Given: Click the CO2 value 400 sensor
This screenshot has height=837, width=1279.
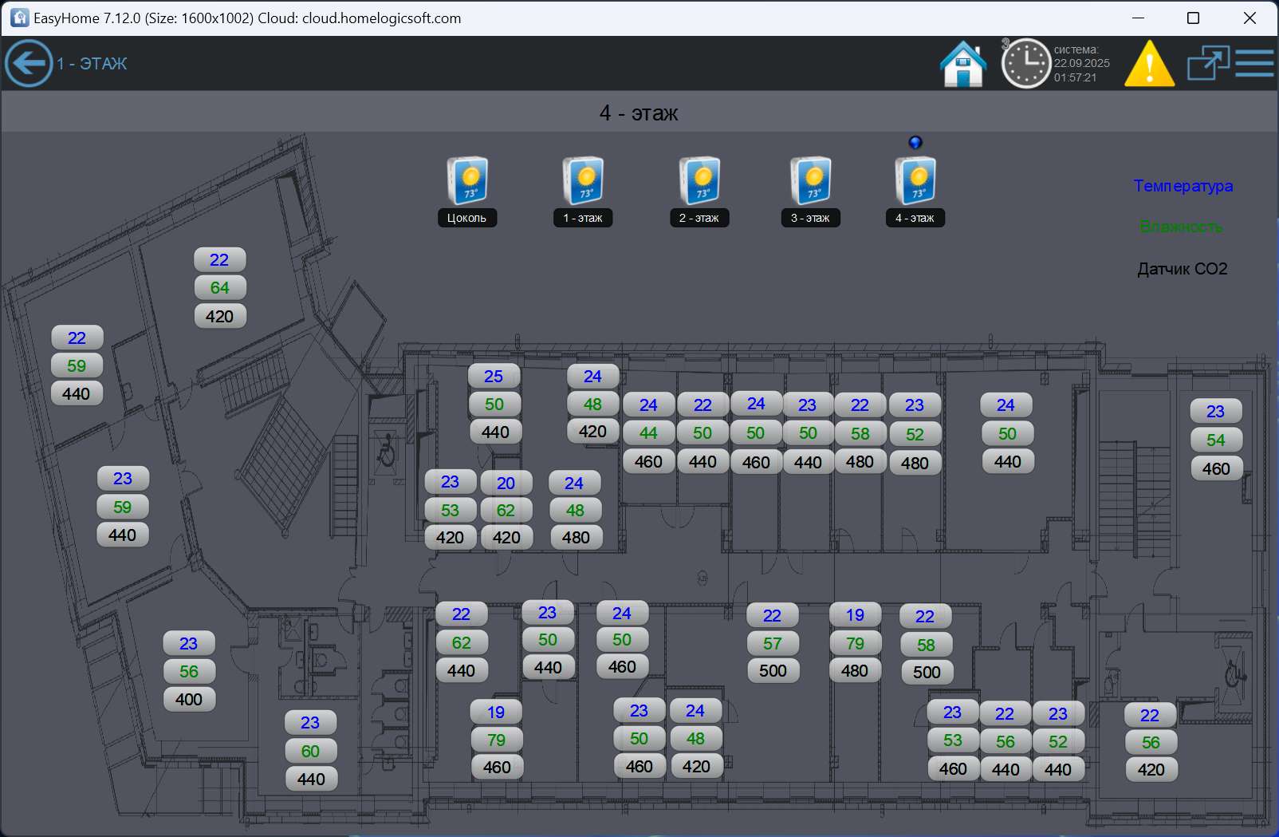Looking at the screenshot, I should click(x=189, y=700).
